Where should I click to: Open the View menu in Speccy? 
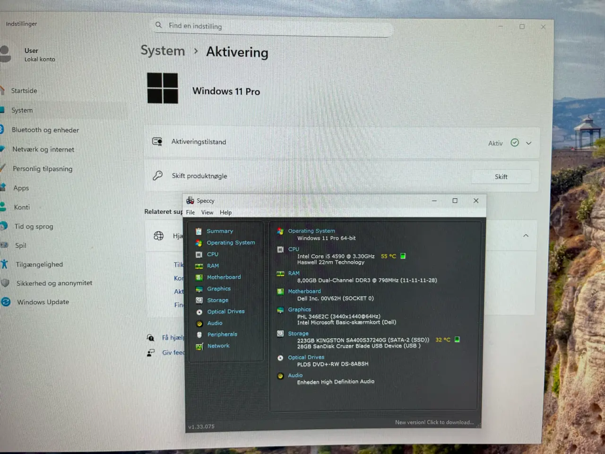[x=207, y=212]
